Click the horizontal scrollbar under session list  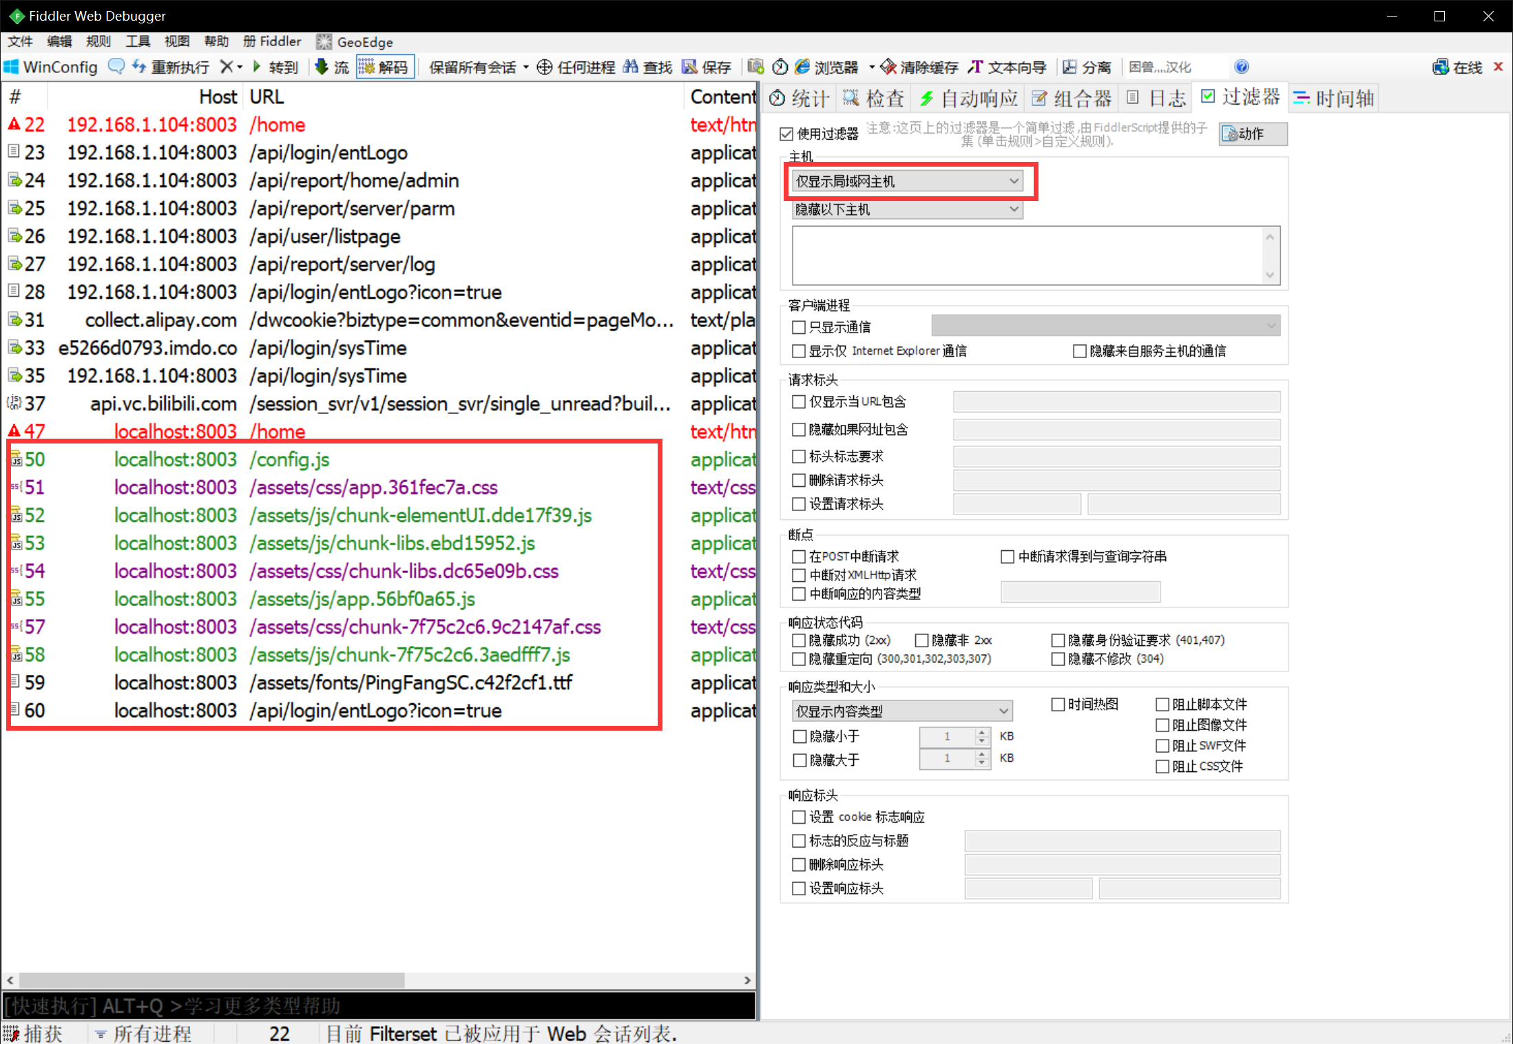(x=212, y=980)
